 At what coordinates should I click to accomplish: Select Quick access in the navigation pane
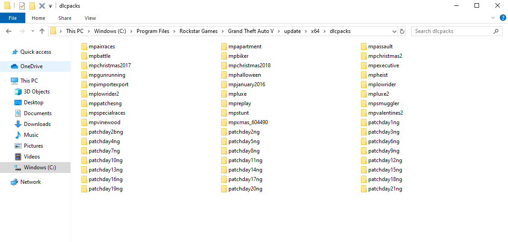36,52
